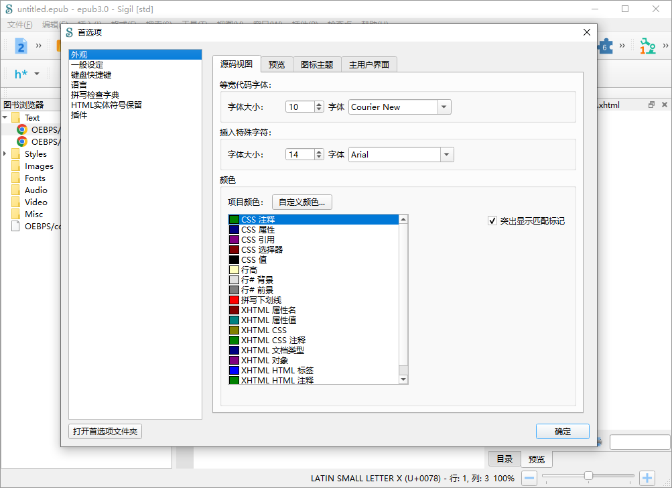Toggle the 突出显示匹配标记 checkbox

point(492,221)
